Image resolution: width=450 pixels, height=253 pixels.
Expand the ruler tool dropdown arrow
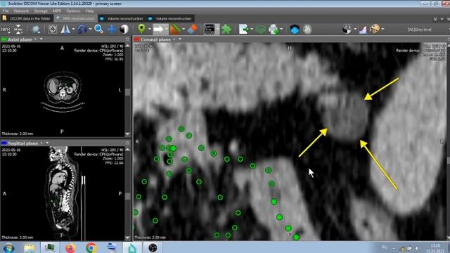pyautogui.click(x=184, y=30)
